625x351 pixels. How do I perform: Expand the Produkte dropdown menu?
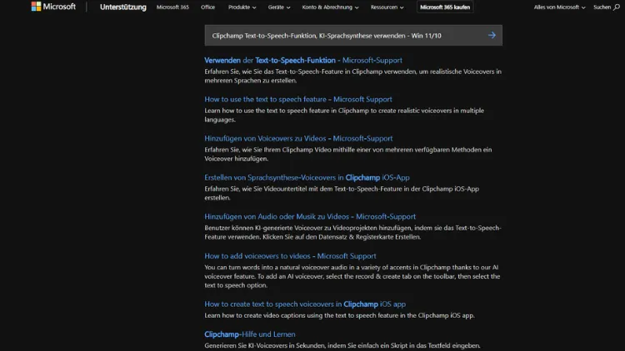(242, 7)
